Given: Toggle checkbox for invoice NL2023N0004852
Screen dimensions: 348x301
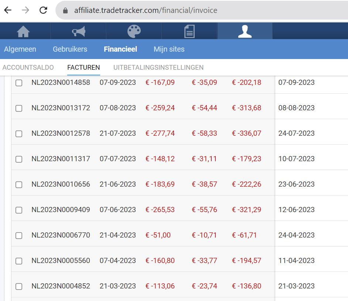Looking at the screenshot, I should pyautogui.click(x=19, y=287).
